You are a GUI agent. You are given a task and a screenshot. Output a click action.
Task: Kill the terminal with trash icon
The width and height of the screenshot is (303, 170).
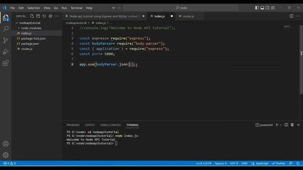[292, 125]
